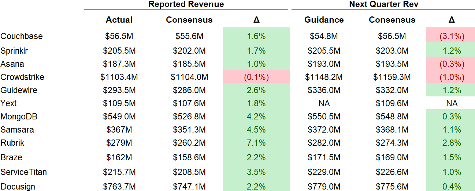This screenshot has width=475, height=191.
Task: Click Sprinklr consensus $202.0M
Action: click(189, 51)
